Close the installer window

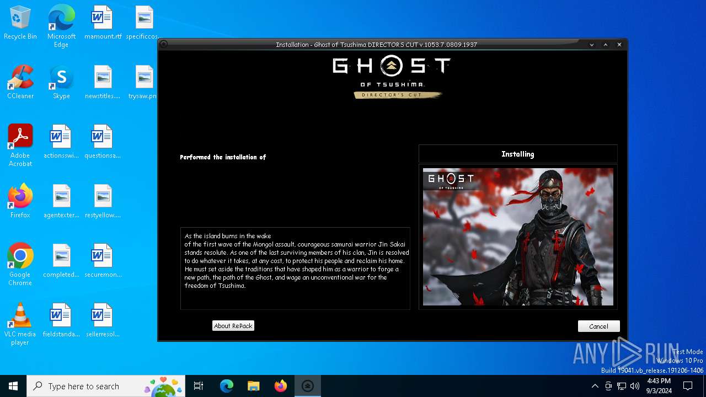(x=619, y=45)
